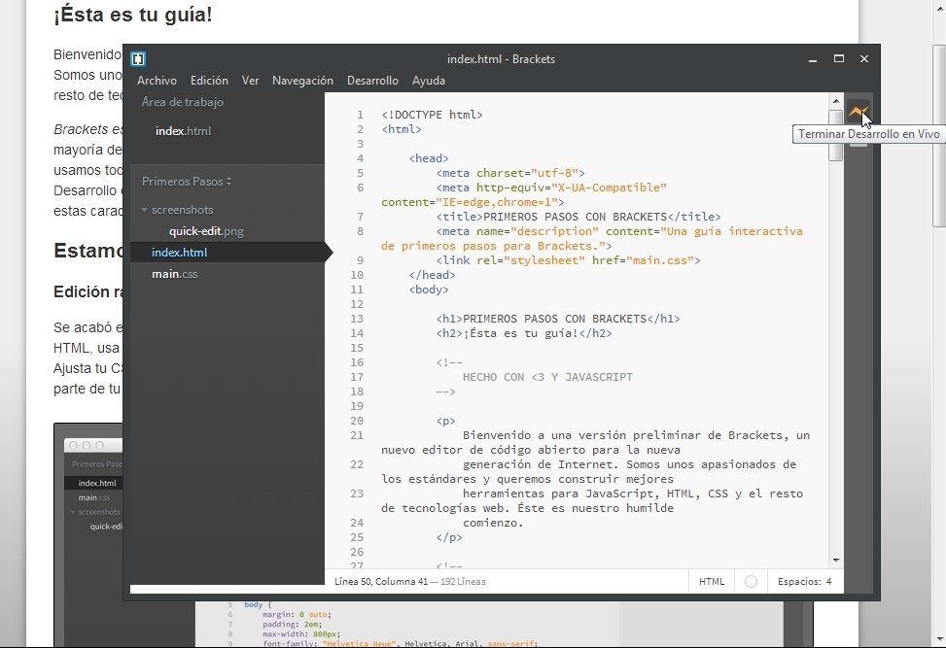Click the browser scrollbar down arrow

click(x=939, y=640)
